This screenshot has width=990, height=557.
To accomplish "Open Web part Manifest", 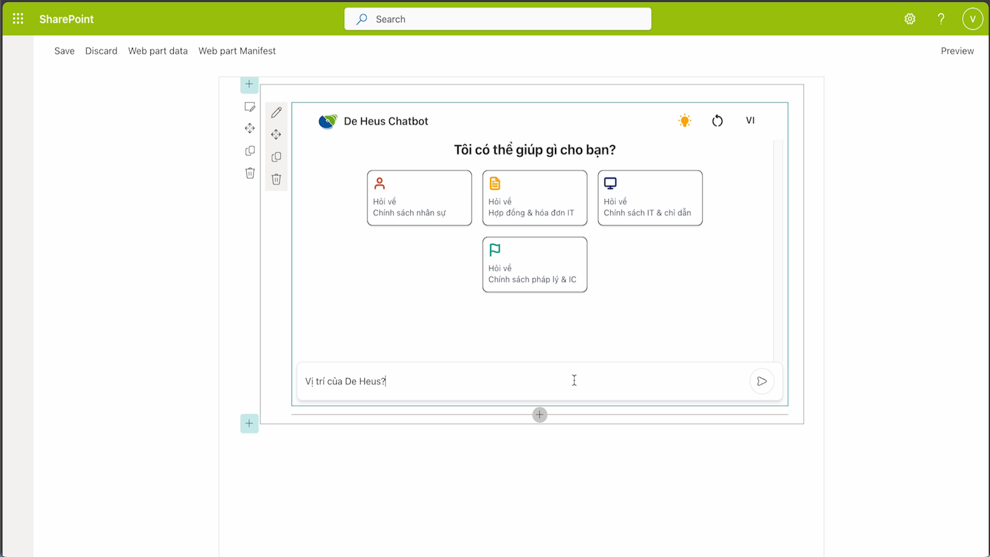I will point(237,51).
